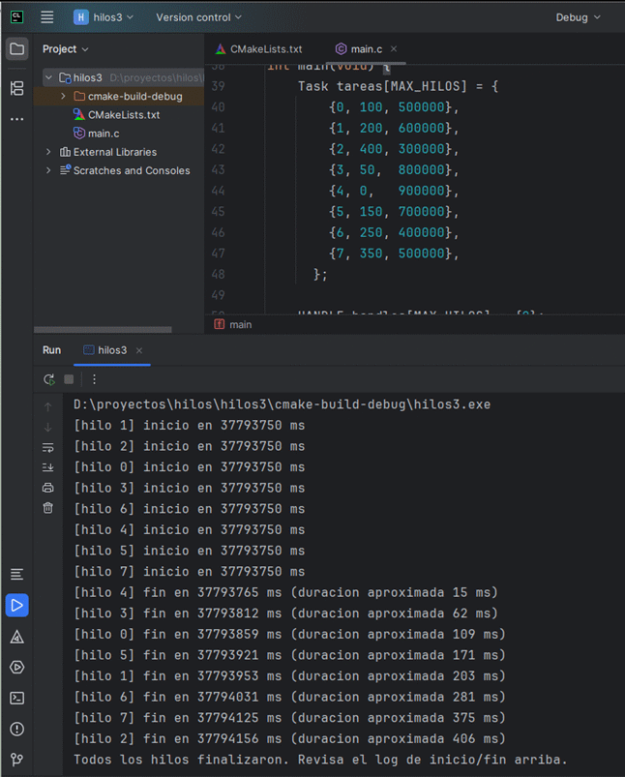Open the Terminal tool window
Image resolution: width=625 pixels, height=777 pixels.
click(x=16, y=698)
